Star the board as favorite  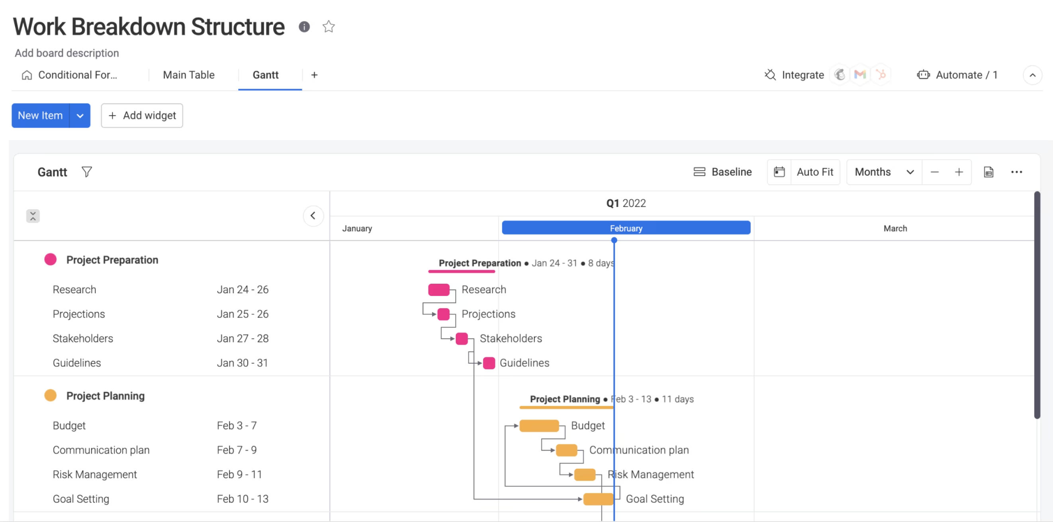click(328, 27)
